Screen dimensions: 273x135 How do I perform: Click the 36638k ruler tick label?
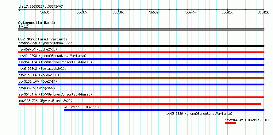(x=118, y=12)
